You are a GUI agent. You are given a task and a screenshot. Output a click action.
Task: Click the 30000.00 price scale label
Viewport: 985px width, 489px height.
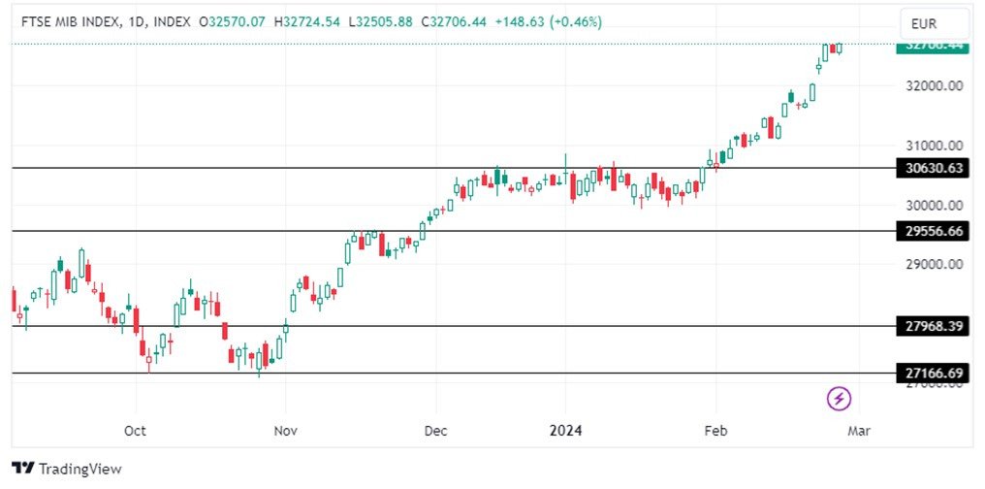(x=934, y=205)
